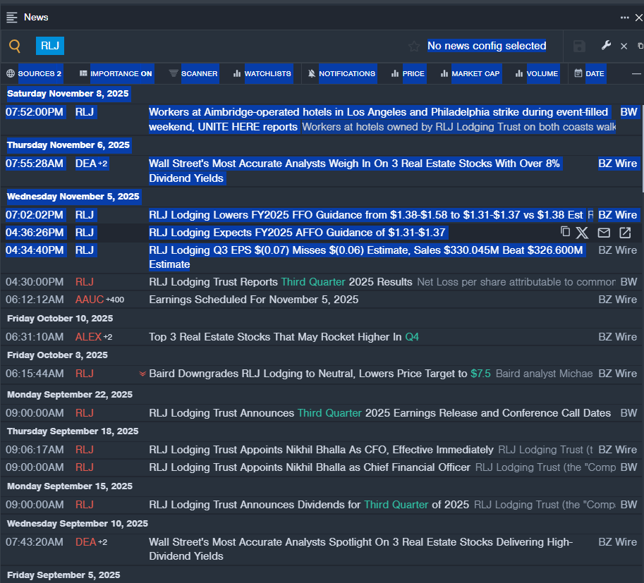Image resolution: width=644 pixels, height=583 pixels.
Task: Star the current news config as favorite
Action: click(x=414, y=47)
